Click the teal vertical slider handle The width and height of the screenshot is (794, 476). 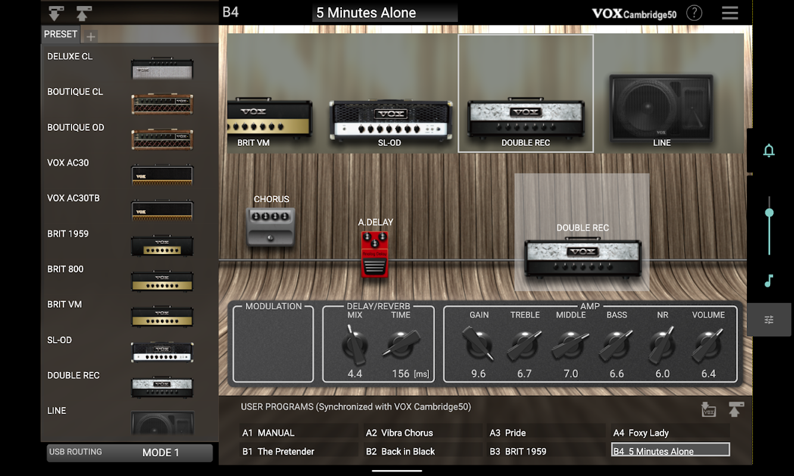[x=769, y=212]
